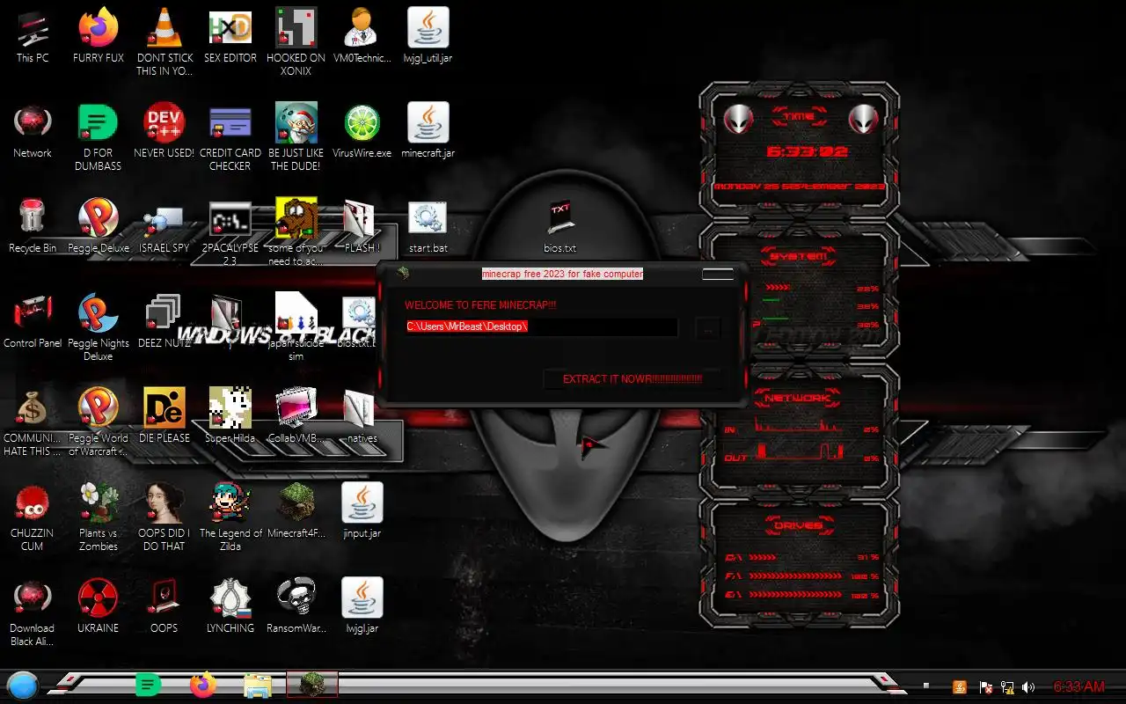
Task: Open the CollabVMB desktop icon
Action: pyautogui.click(x=296, y=415)
